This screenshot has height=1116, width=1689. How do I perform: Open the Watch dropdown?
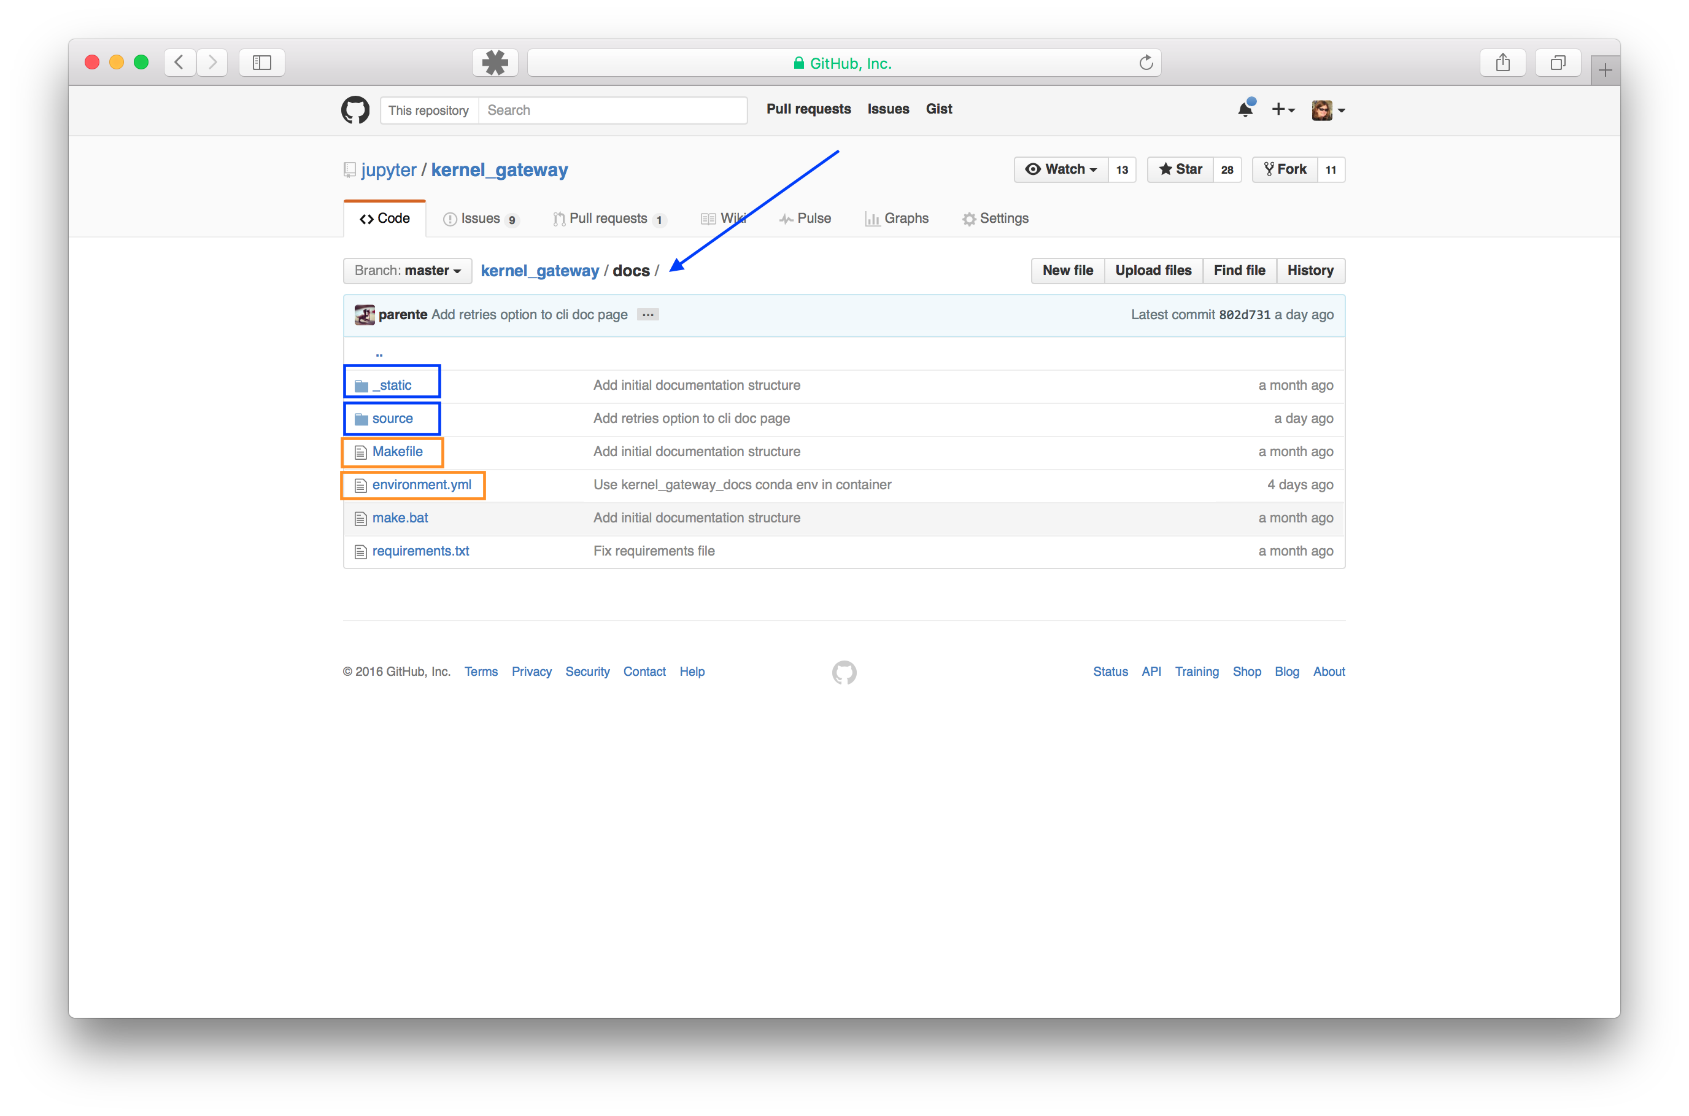click(x=1061, y=169)
